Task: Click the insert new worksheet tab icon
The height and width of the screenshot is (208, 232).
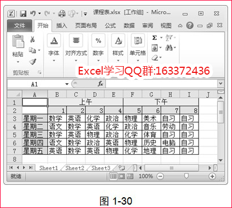Action: coord(122,168)
